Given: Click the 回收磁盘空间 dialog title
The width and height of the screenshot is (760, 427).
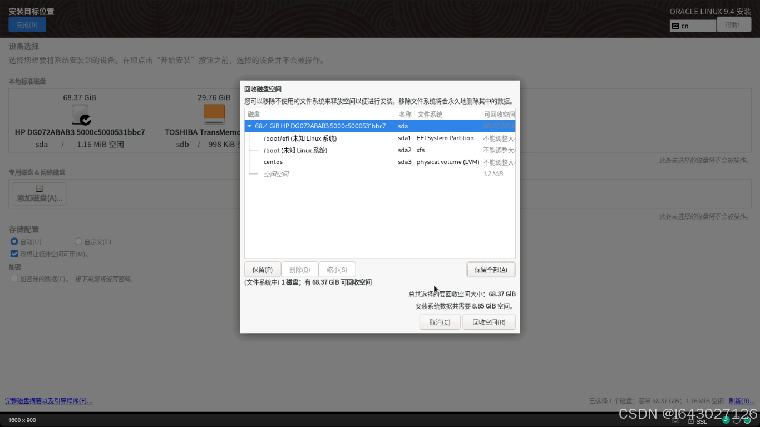Looking at the screenshot, I should click(263, 89).
